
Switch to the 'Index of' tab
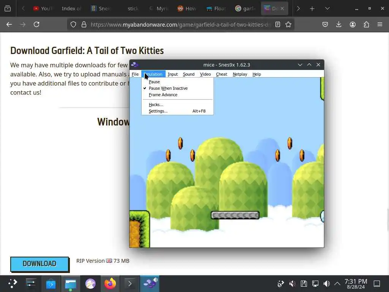71,8
